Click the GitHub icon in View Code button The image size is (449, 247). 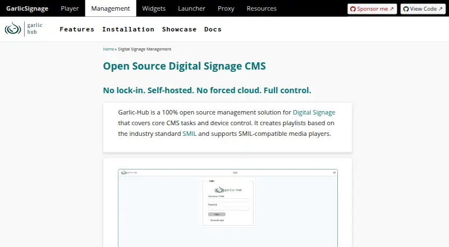[406, 9]
